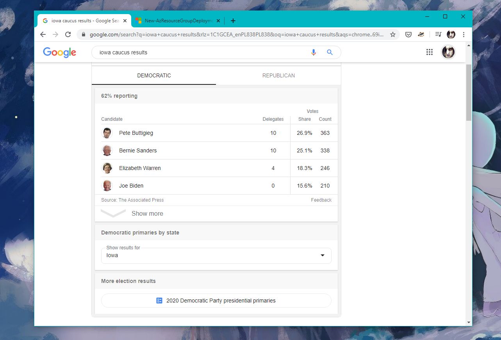Start voice search with the microphone icon

pos(313,52)
